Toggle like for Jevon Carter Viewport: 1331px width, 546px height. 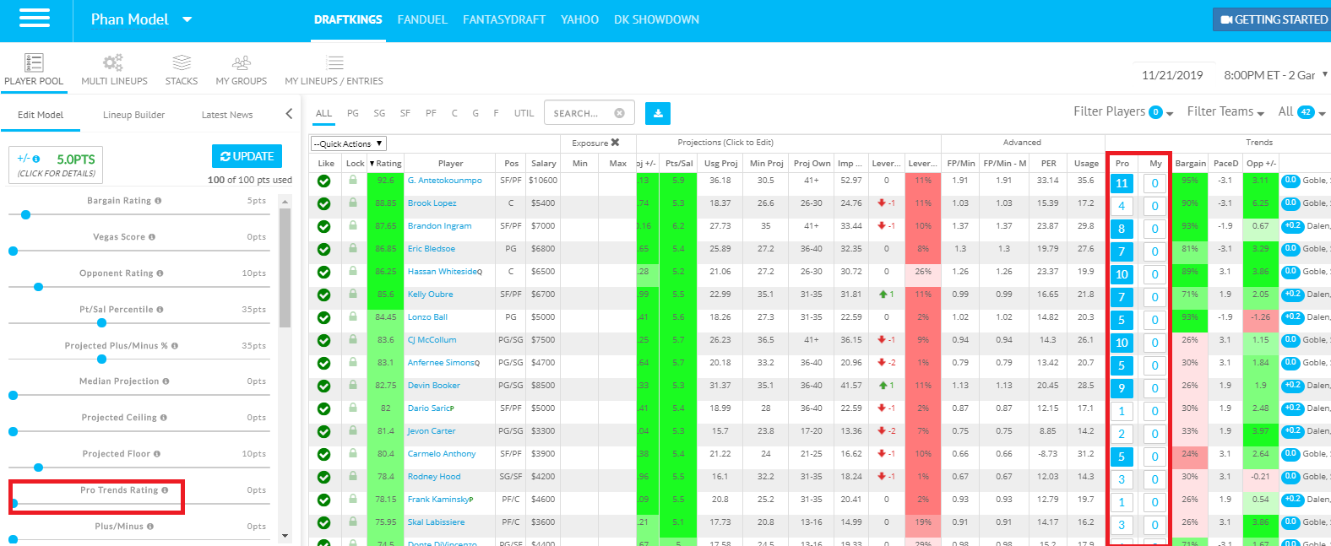323,431
